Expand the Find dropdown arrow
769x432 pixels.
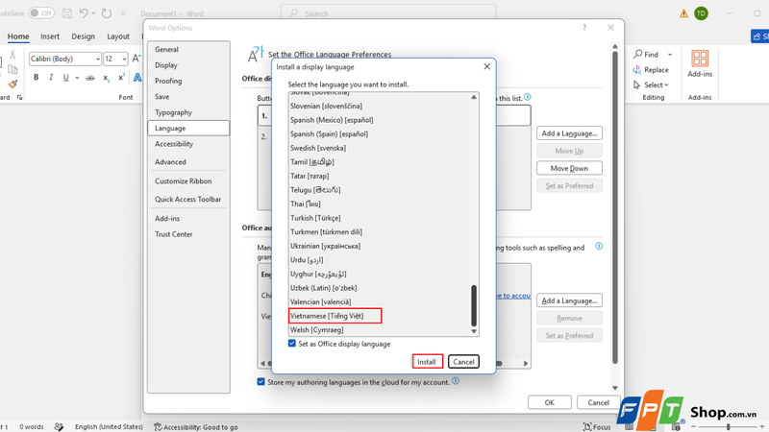click(670, 55)
